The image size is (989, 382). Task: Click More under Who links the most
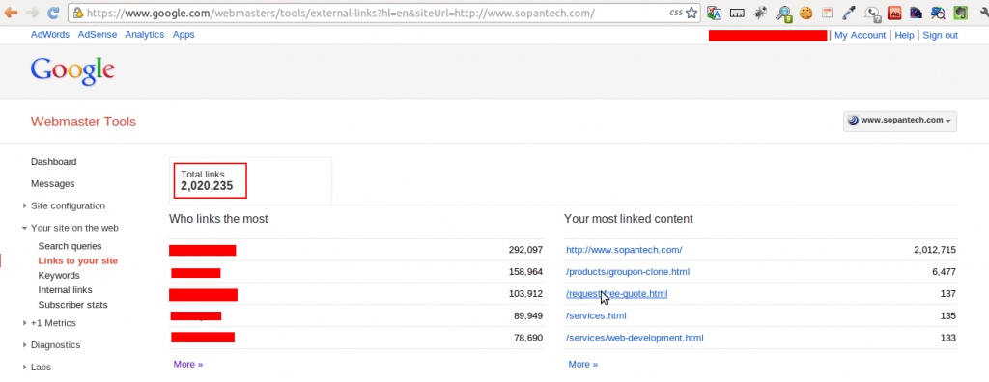tap(188, 365)
